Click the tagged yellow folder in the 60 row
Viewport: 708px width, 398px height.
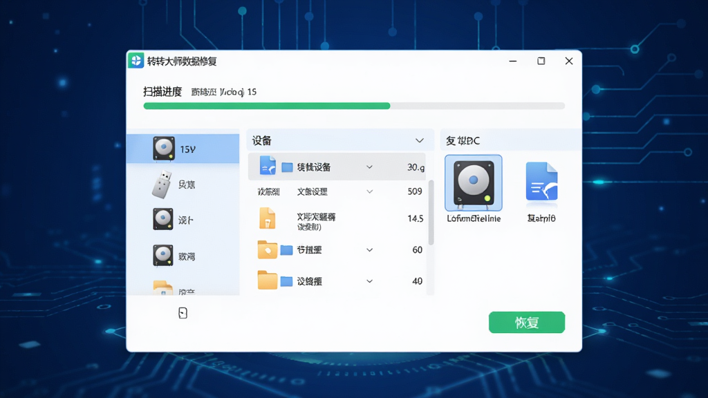tap(268, 249)
